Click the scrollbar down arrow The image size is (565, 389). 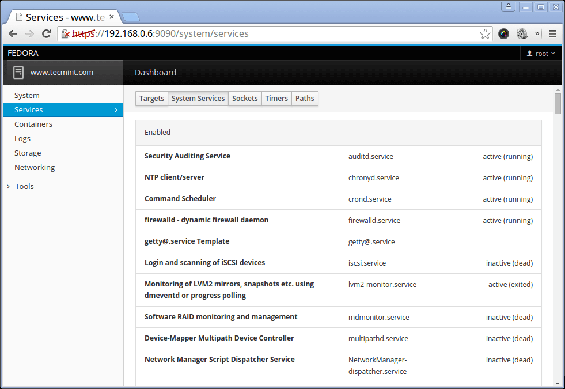pyautogui.click(x=558, y=383)
